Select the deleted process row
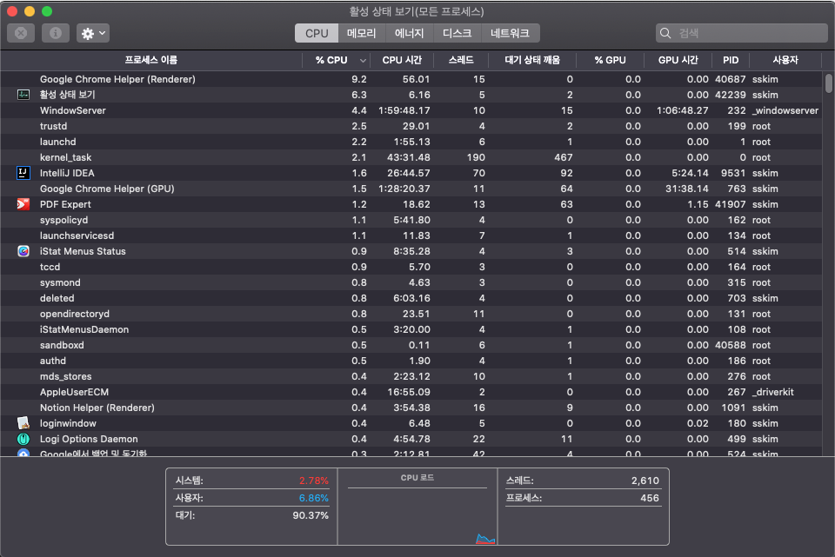 (x=411, y=298)
